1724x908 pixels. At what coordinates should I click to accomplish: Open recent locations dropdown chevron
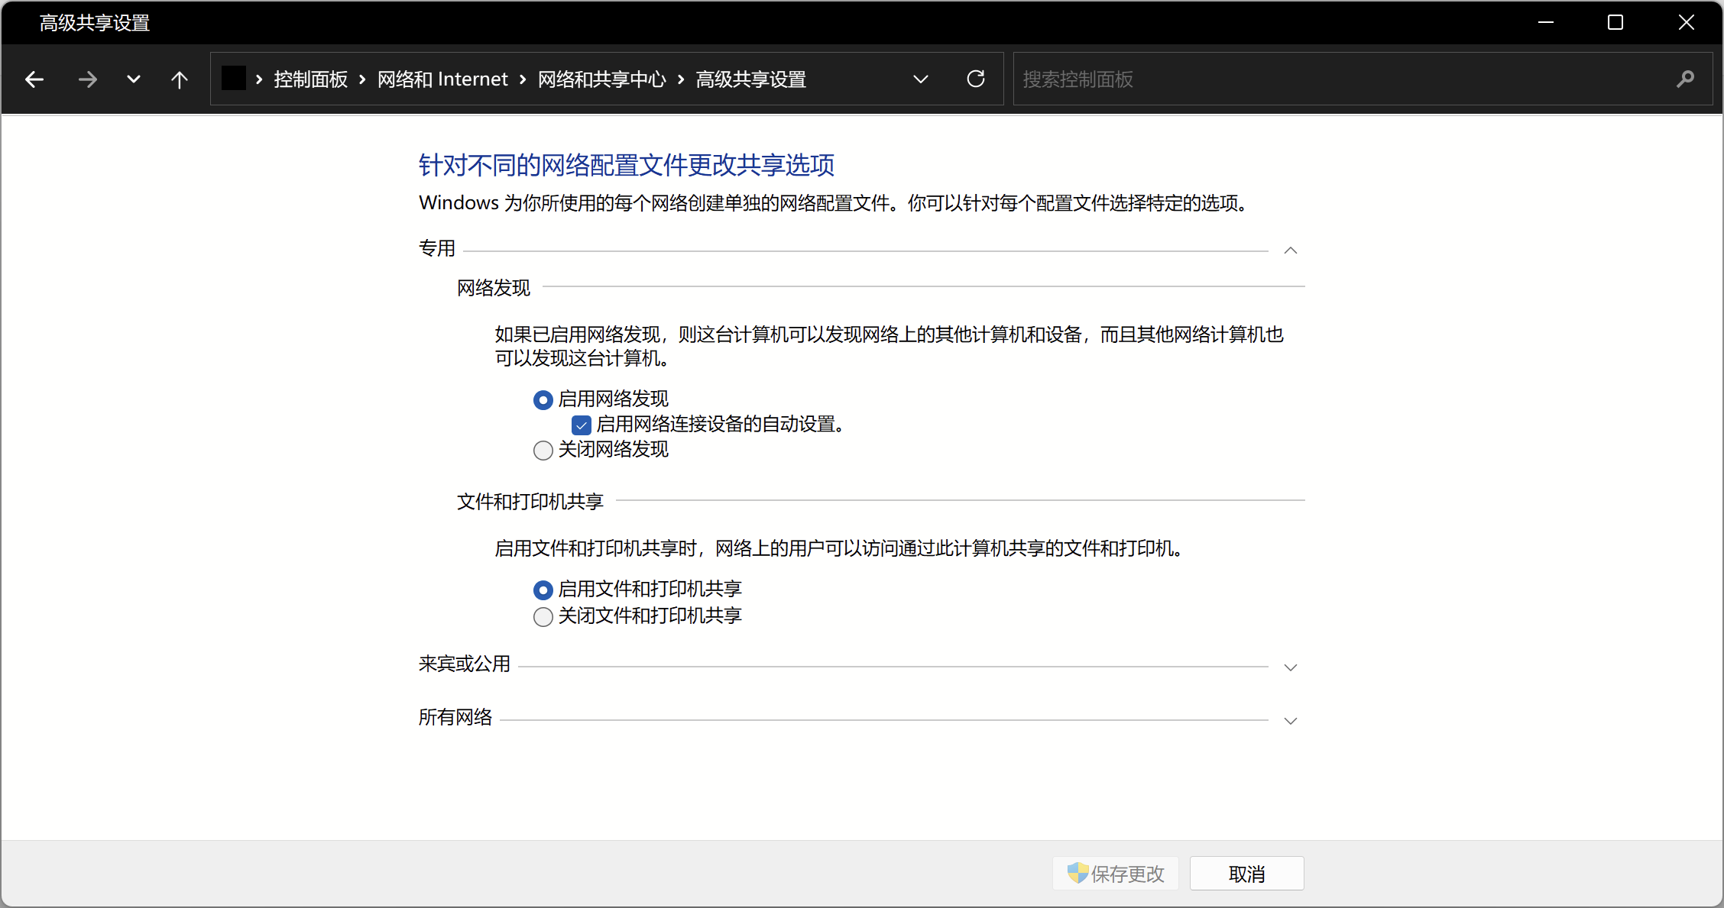click(134, 79)
